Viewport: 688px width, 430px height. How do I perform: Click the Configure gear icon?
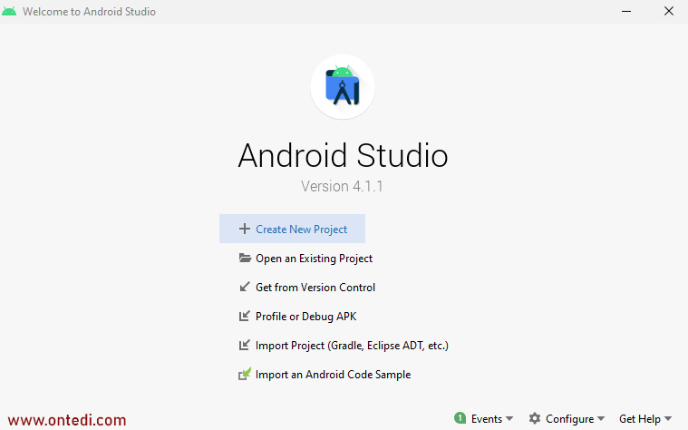click(535, 418)
